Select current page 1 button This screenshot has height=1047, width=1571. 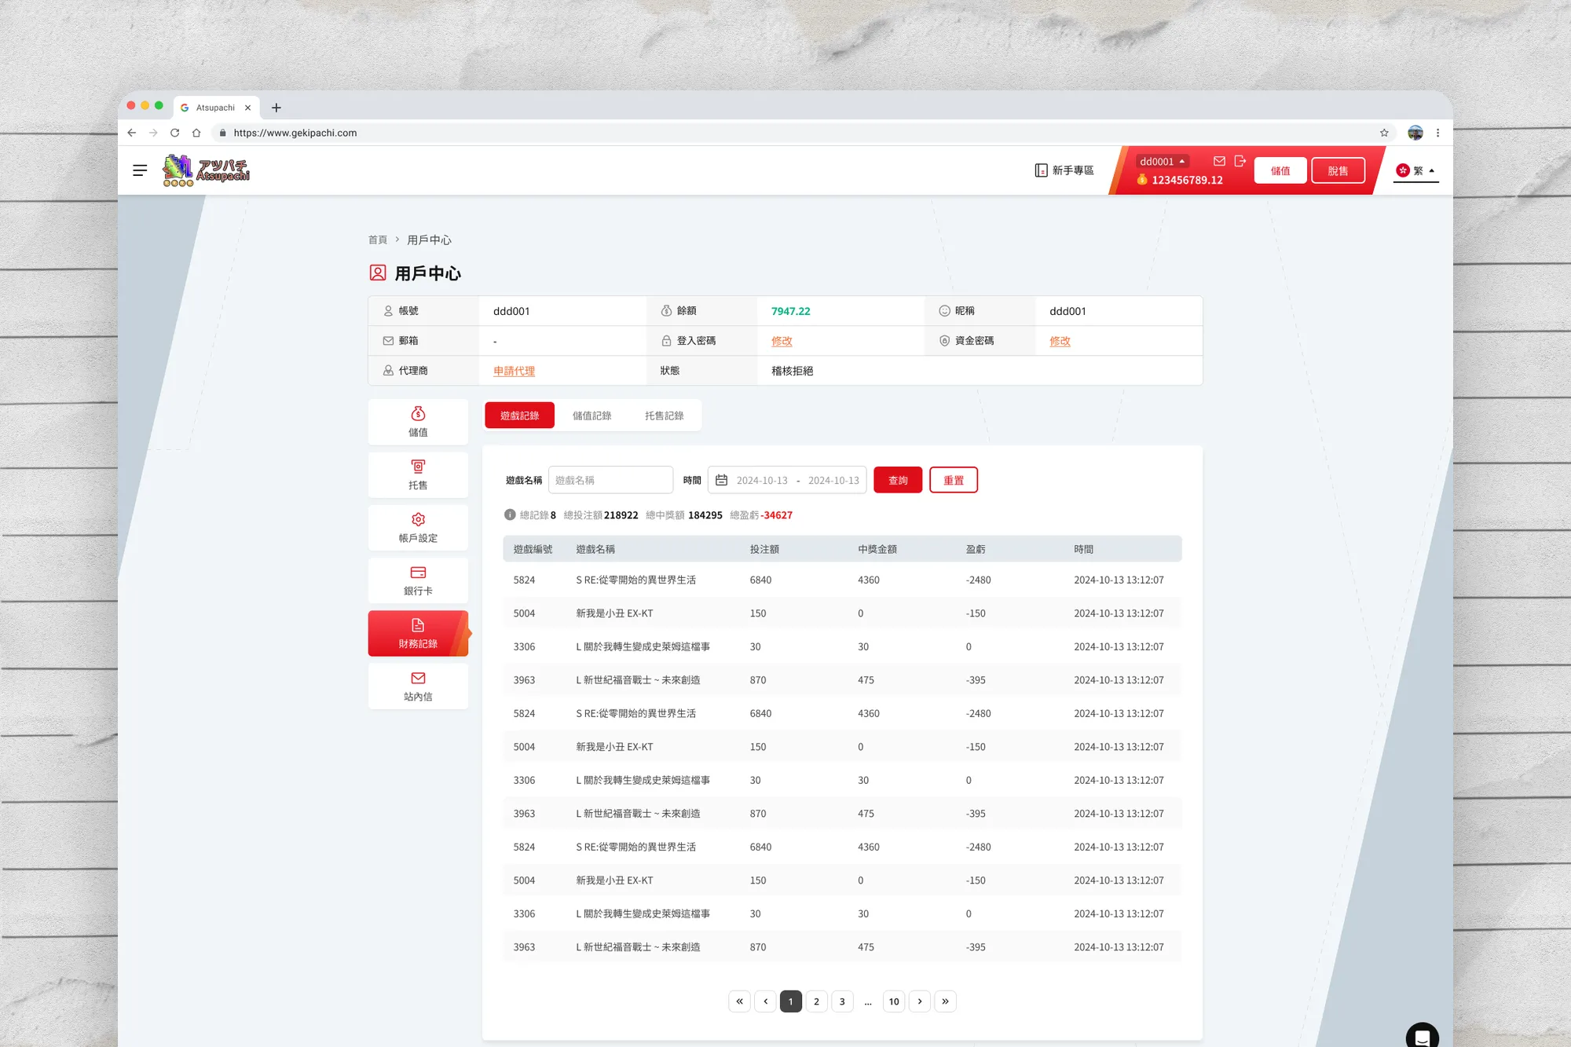click(791, 1001)
